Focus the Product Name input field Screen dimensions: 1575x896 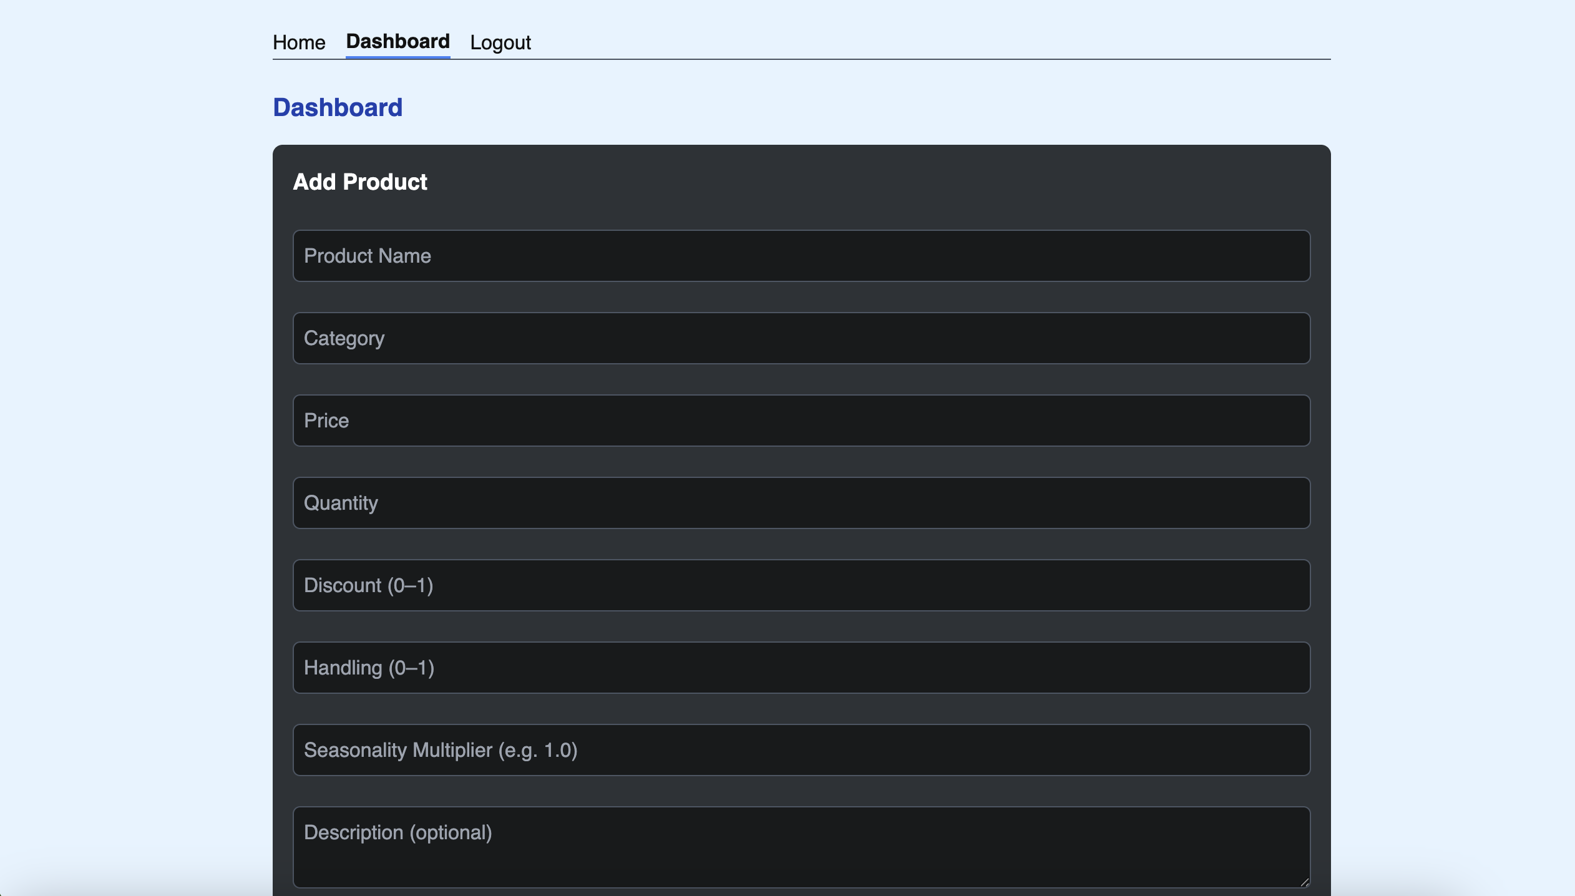click(x=801, y=256)
